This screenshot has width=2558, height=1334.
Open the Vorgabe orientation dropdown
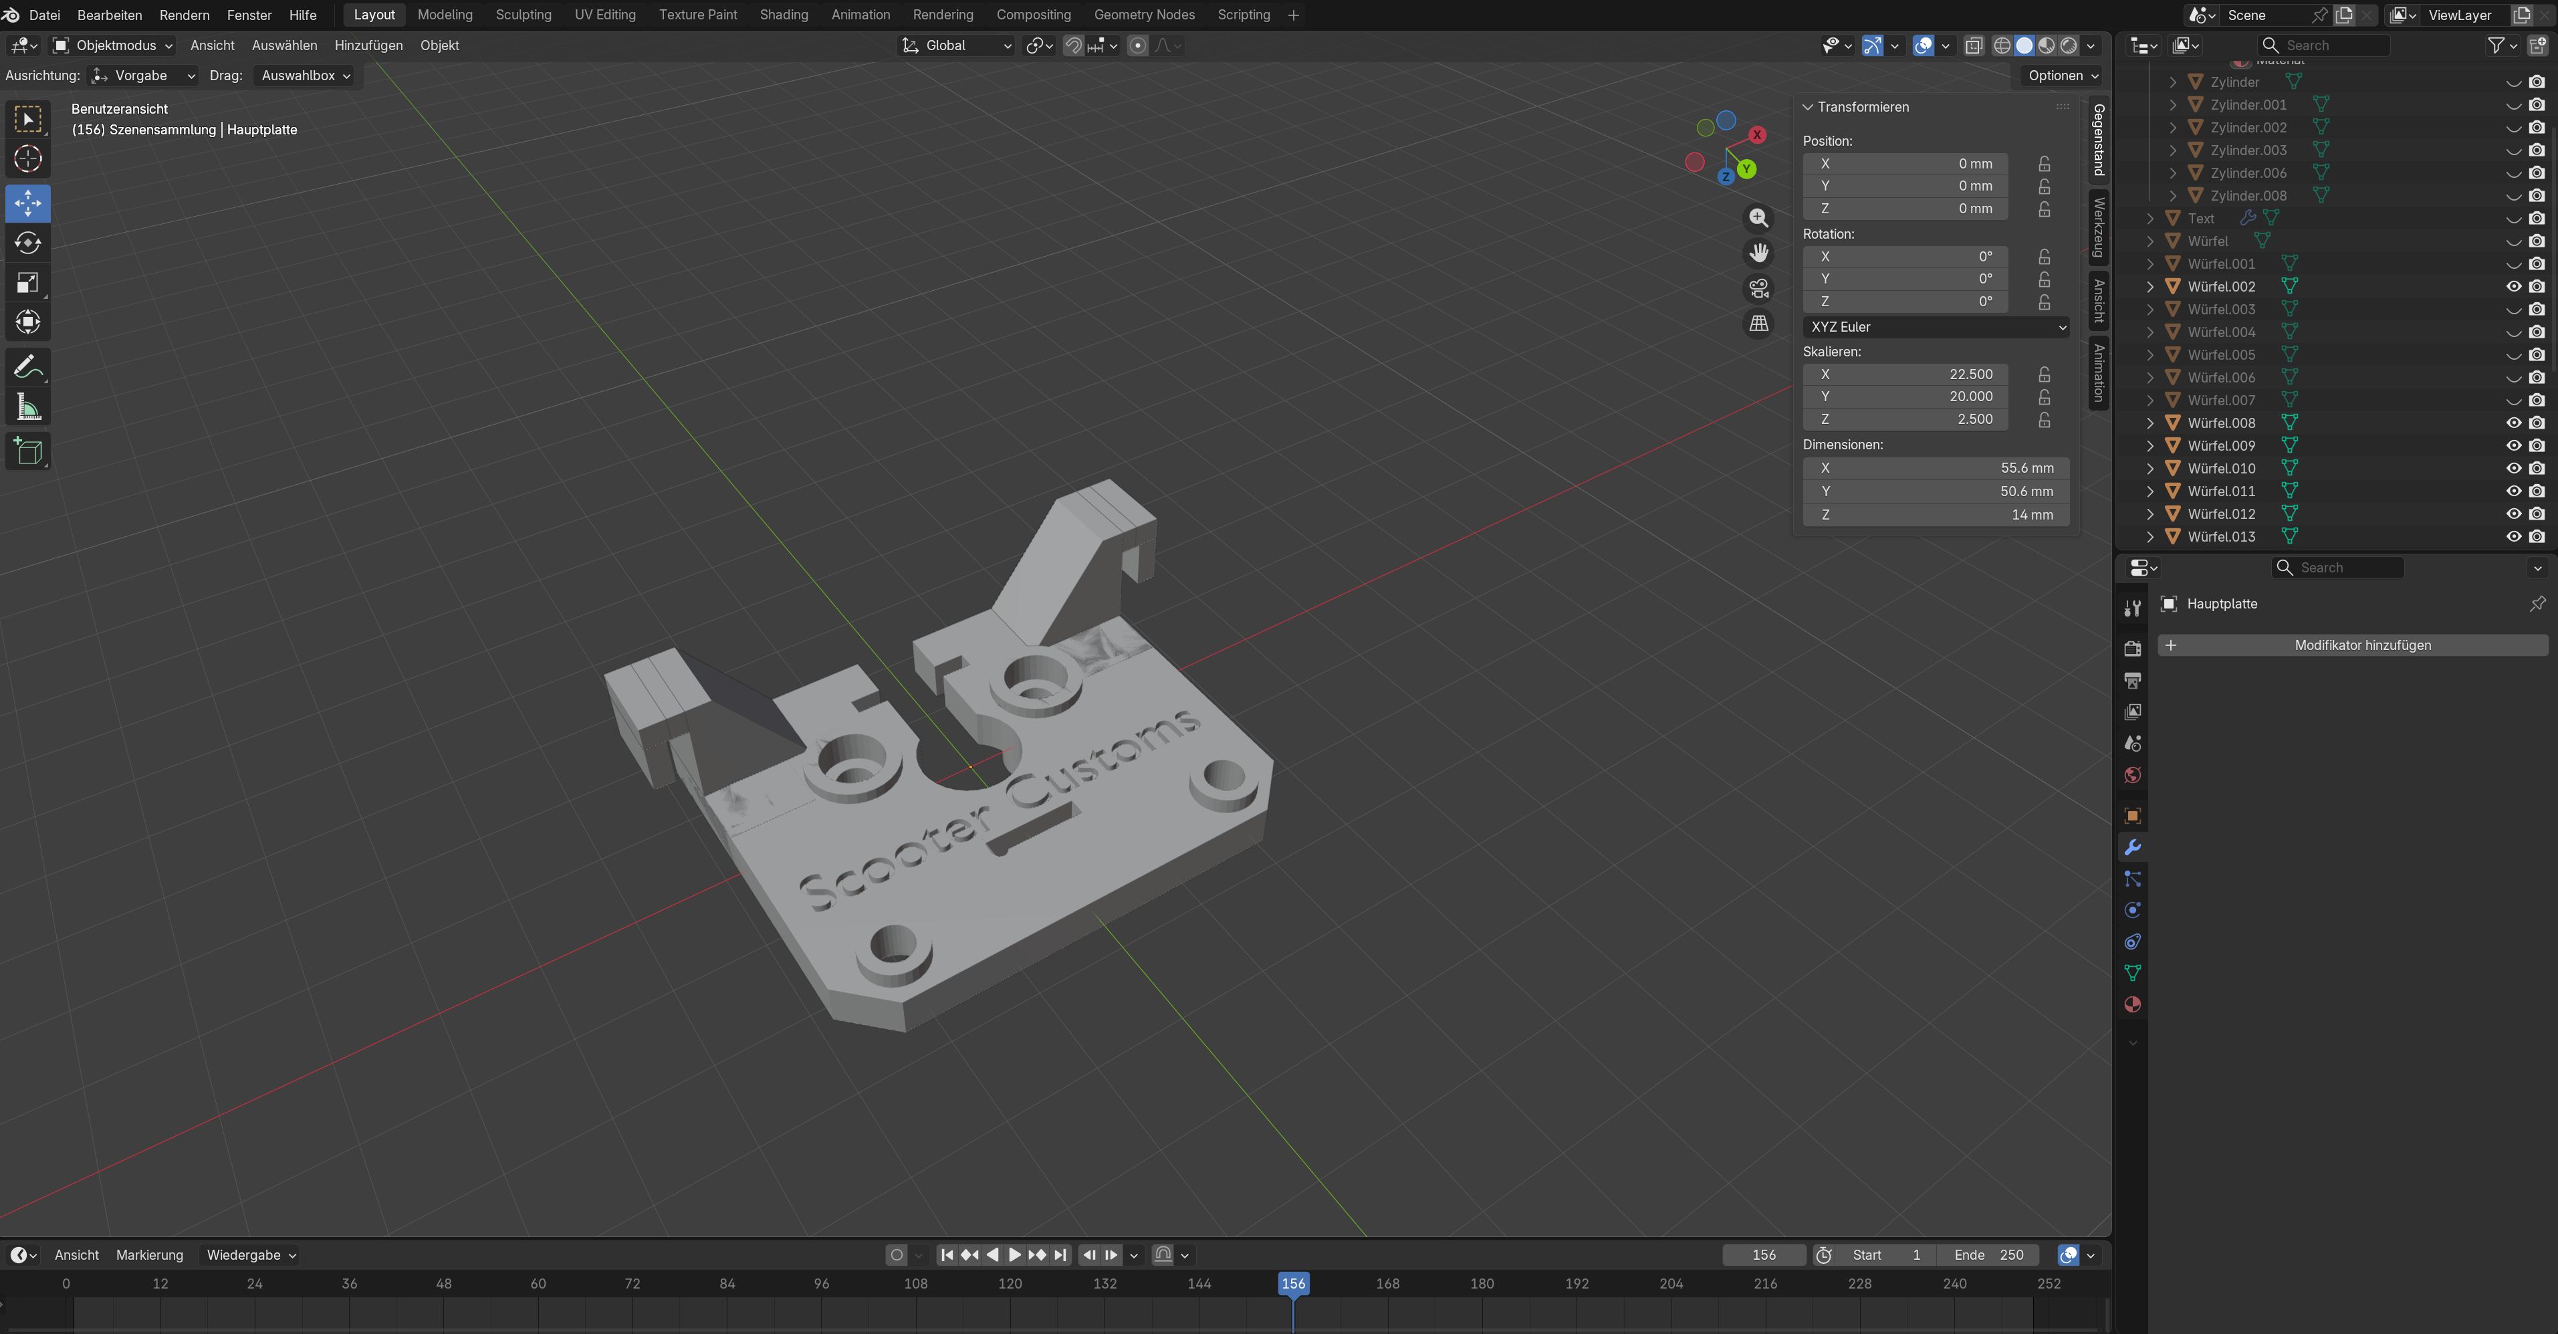tap(143, 76)
